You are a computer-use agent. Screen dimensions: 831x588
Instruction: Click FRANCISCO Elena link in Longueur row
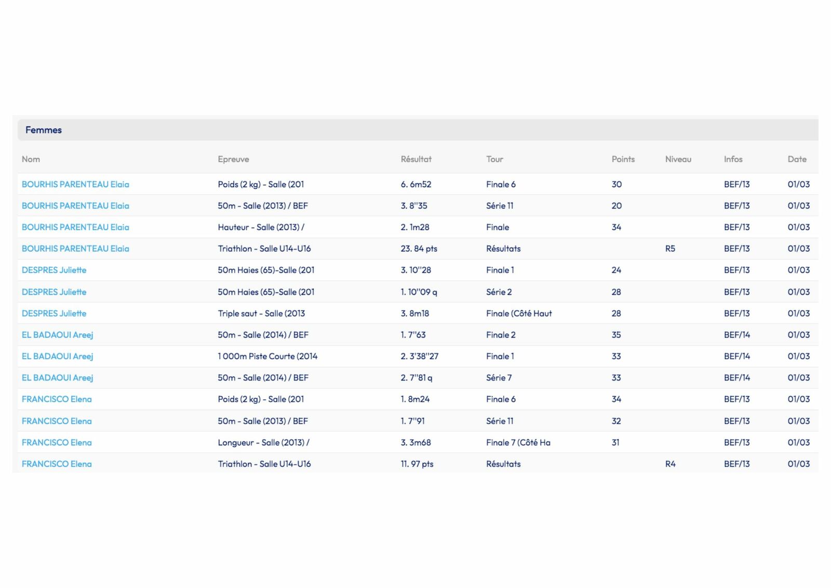[x=57, y=442]
